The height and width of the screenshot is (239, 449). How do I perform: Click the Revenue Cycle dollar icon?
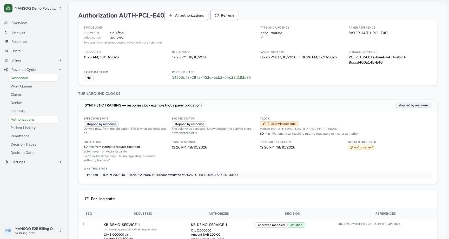(x=6, y=70)
